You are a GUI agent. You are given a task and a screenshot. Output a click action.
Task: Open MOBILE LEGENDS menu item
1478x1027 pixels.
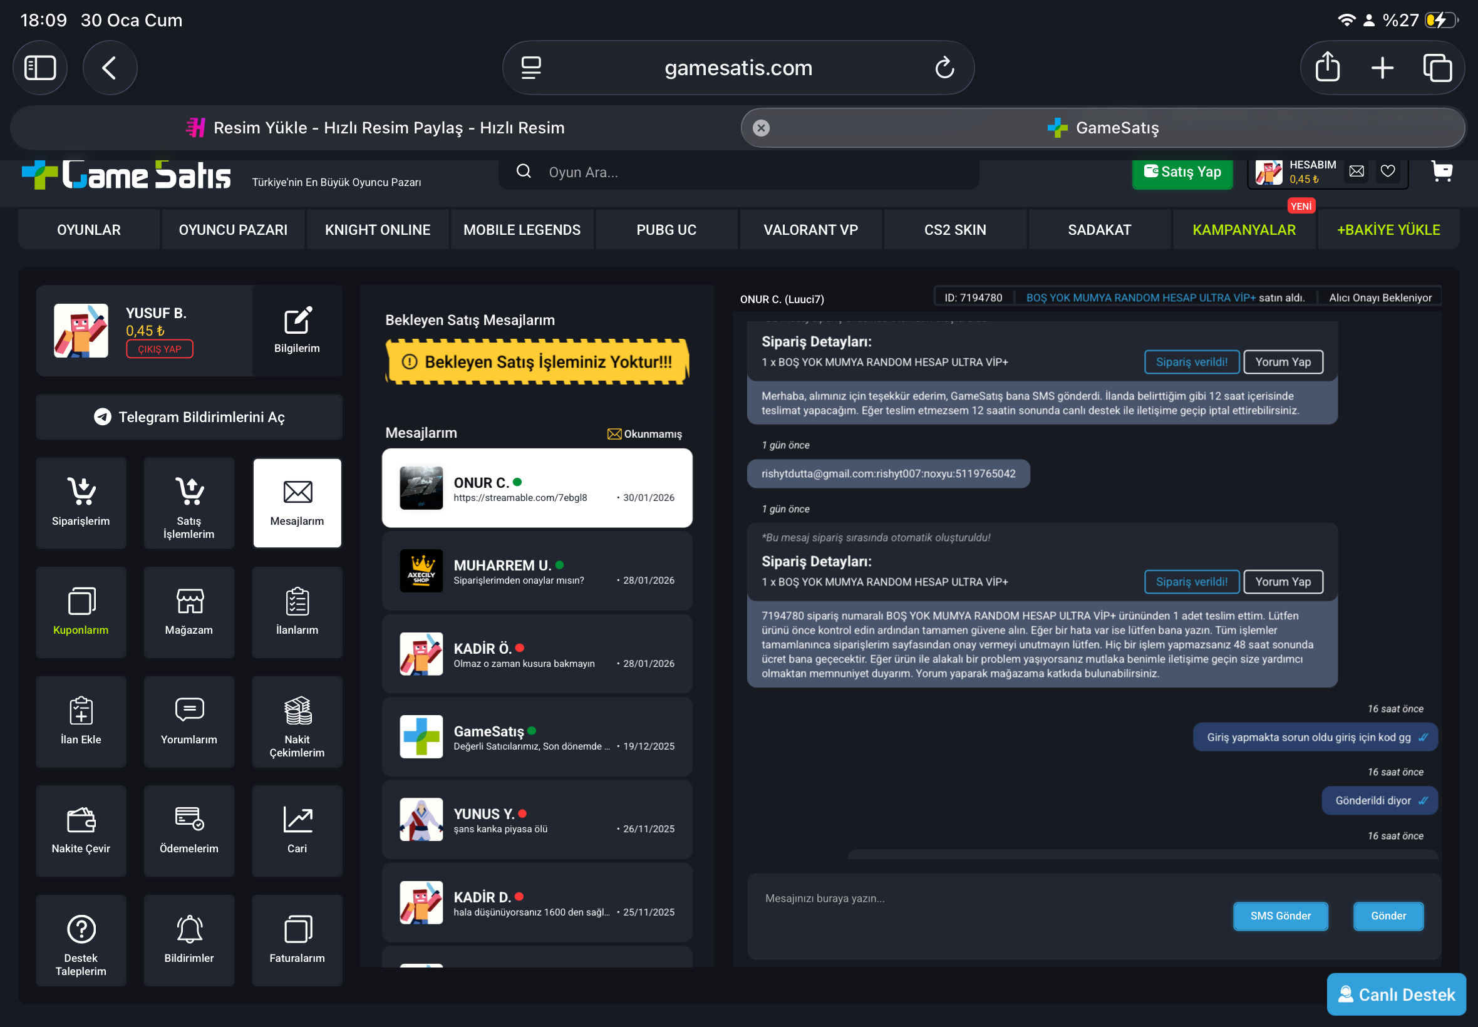pyautogui.click(x=522, y=230)
